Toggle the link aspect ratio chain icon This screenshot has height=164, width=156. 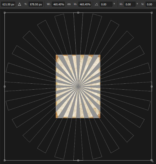click(x=69, y=4)
